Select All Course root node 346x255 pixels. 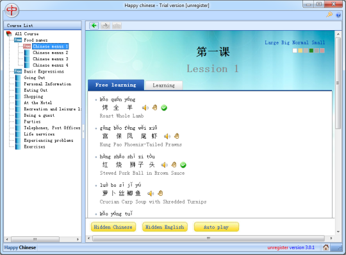(x=27, y=34)
